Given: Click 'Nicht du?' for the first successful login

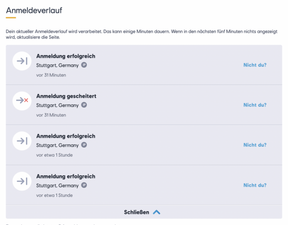Looking at the screenshot, I should tap(255, 65).
